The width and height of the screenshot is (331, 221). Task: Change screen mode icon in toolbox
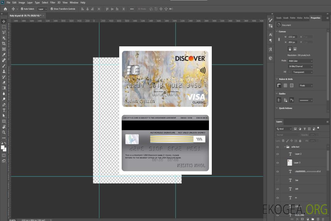pyautogui.click(x=4, y=161)
